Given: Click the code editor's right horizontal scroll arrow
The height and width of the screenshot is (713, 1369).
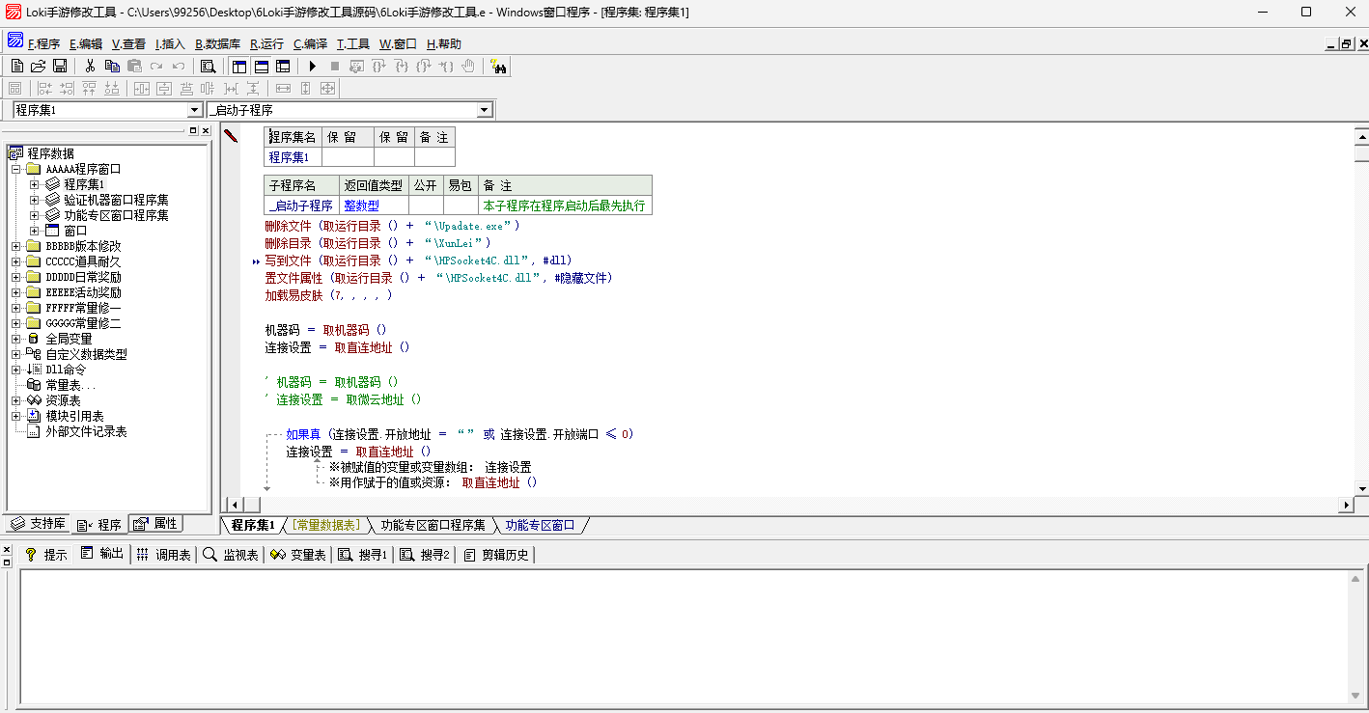Looking at the screenshot, I should pos(1347,505).
